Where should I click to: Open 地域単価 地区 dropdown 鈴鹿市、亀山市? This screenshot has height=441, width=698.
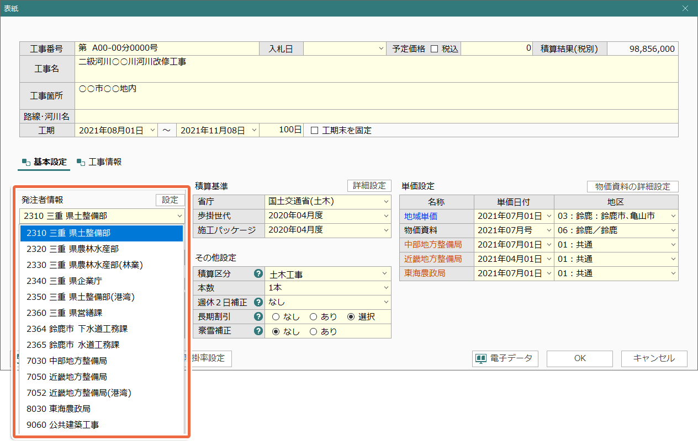tap(673, 216)
